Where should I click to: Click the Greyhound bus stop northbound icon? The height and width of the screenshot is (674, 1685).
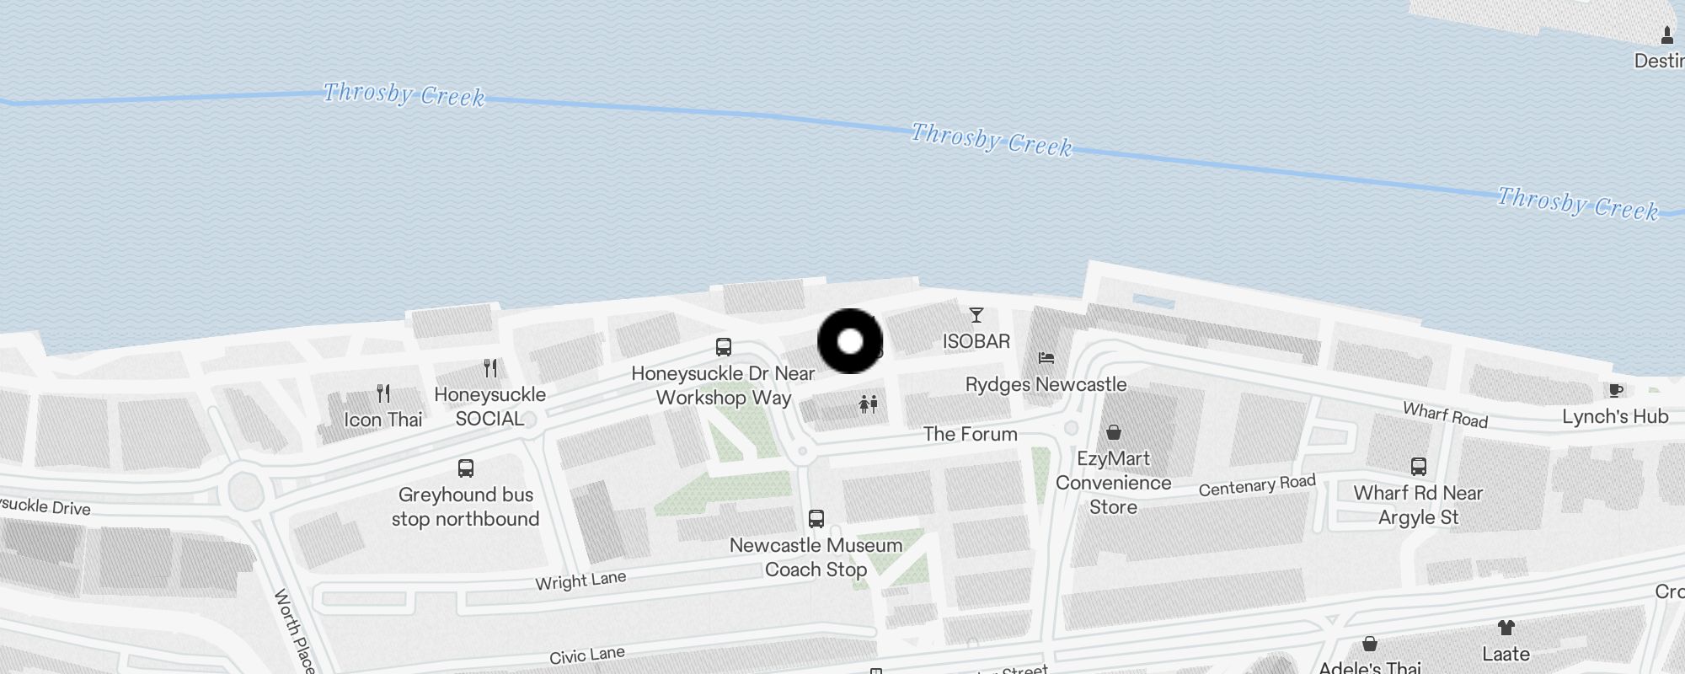465,468
